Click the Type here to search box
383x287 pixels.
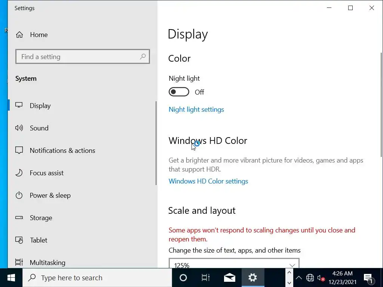pyautogui.click(x=97, y=278)
